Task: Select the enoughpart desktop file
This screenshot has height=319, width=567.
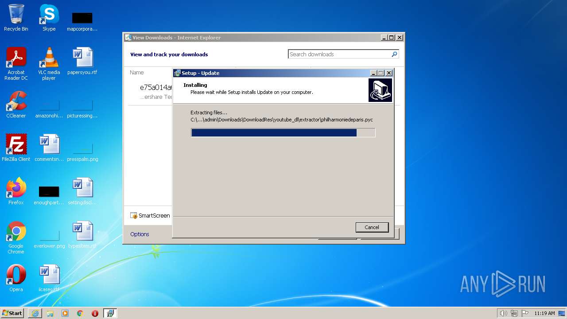Action: pos(49,196)
